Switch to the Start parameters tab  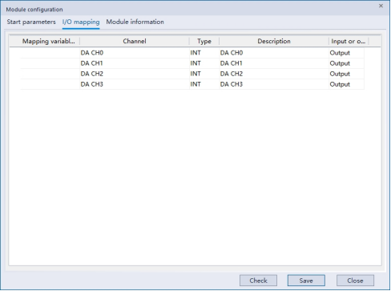point(31,22)
